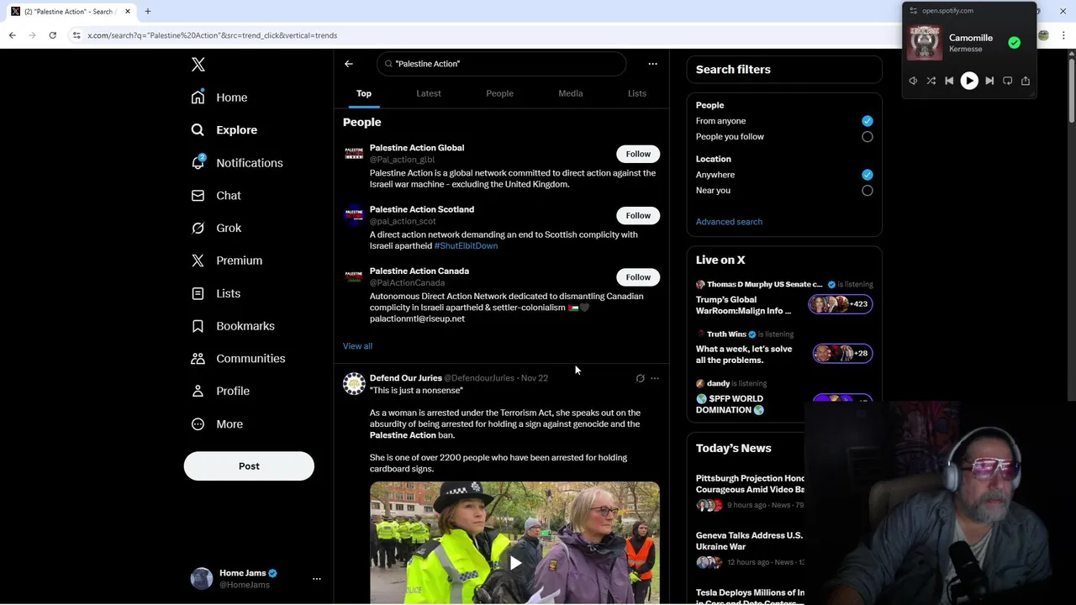
Task: Click green saved checkmark for Camomille
Action: [x=1015, y=43]
